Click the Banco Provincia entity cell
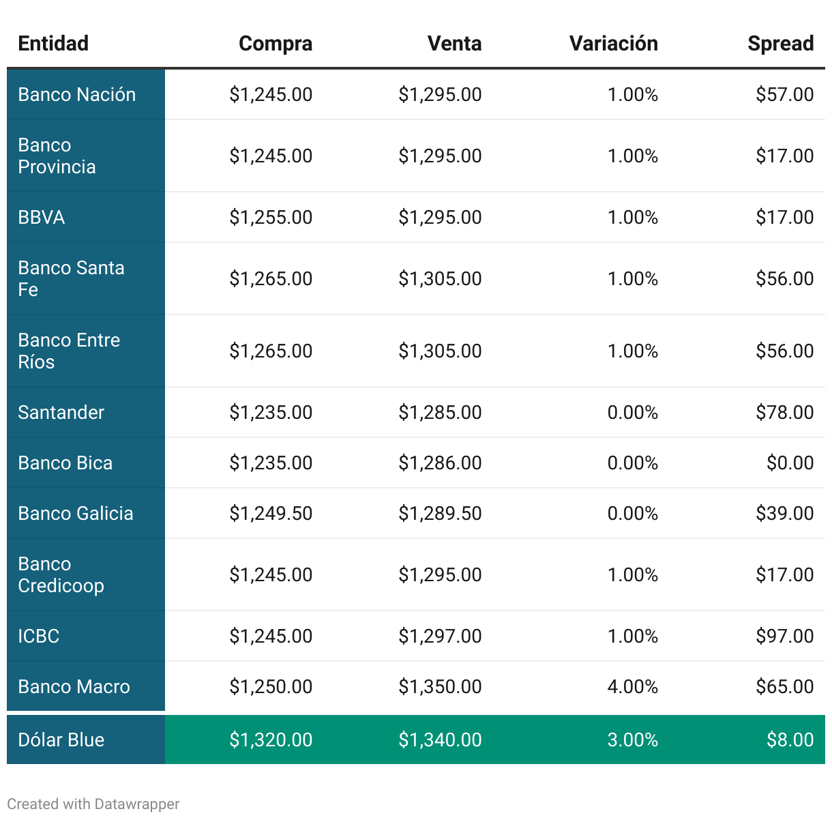Screen dimensions: 832x820 coord(57,156)
